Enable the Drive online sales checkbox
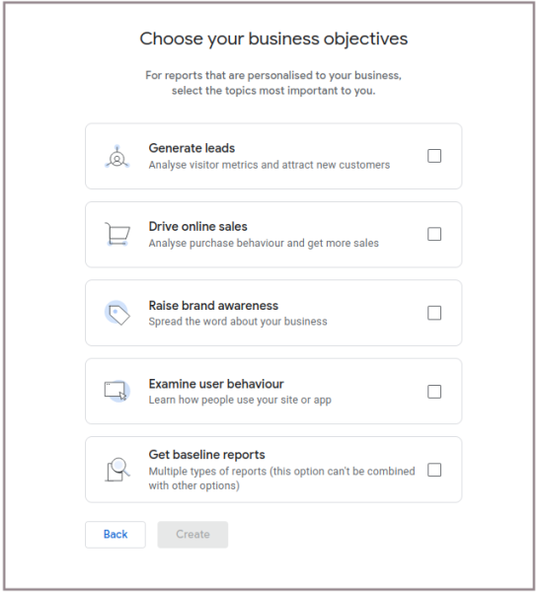 point(434,234)
